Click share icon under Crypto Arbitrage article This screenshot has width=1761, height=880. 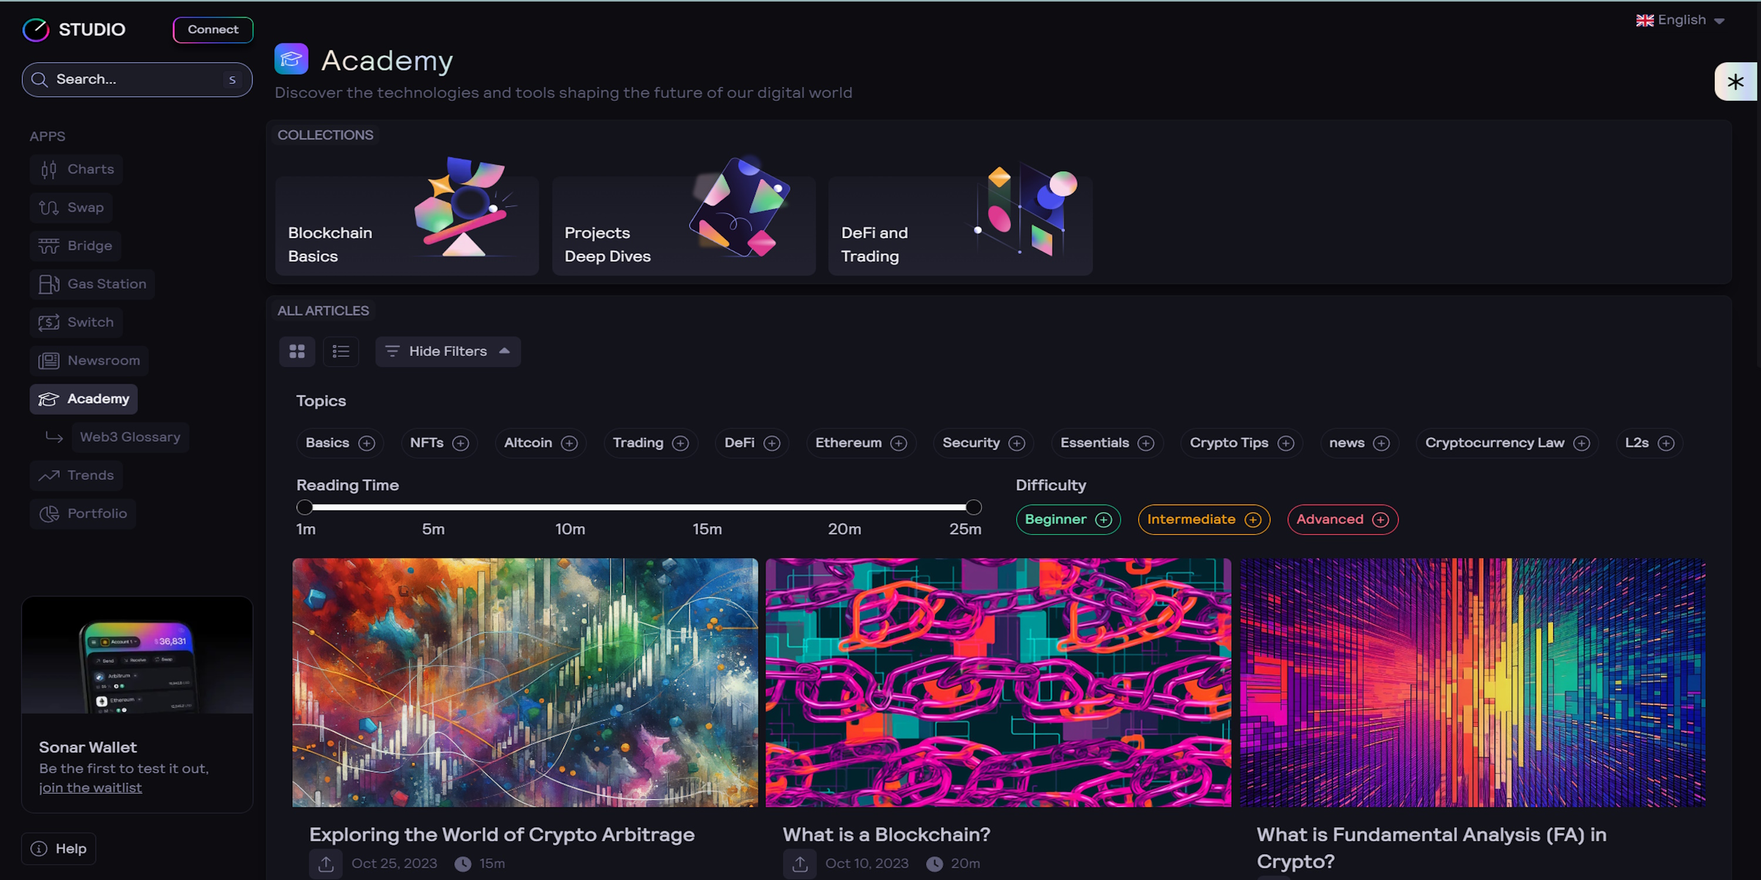tap(326, 864)
